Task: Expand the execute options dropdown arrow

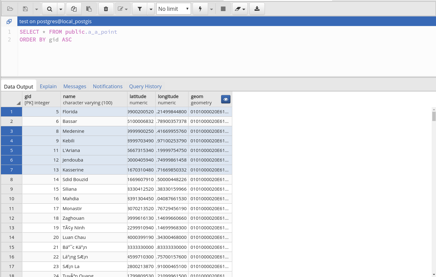Action: pos(211,9)
